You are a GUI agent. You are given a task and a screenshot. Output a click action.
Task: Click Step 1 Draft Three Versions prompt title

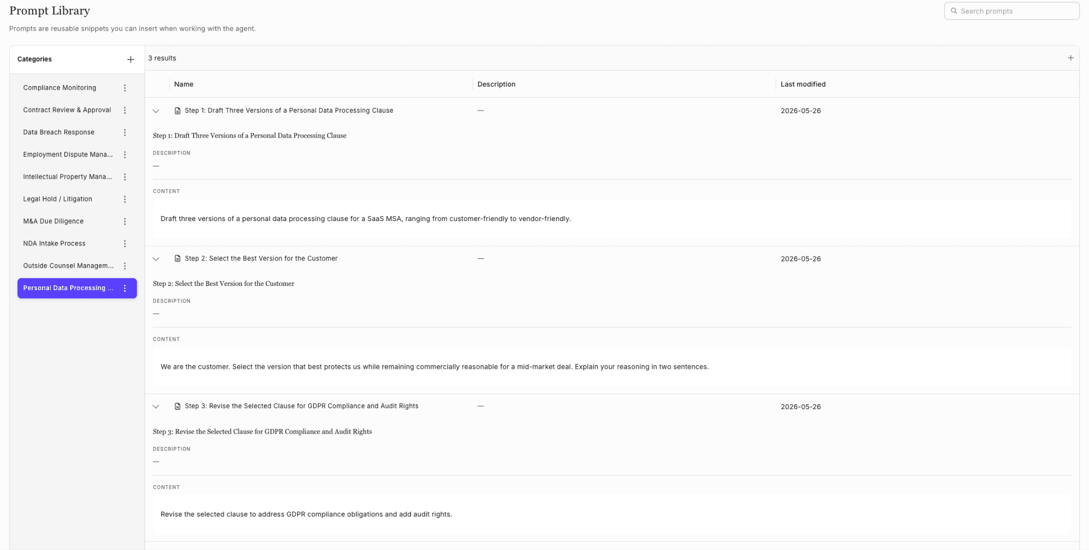[x=289, y=111]
